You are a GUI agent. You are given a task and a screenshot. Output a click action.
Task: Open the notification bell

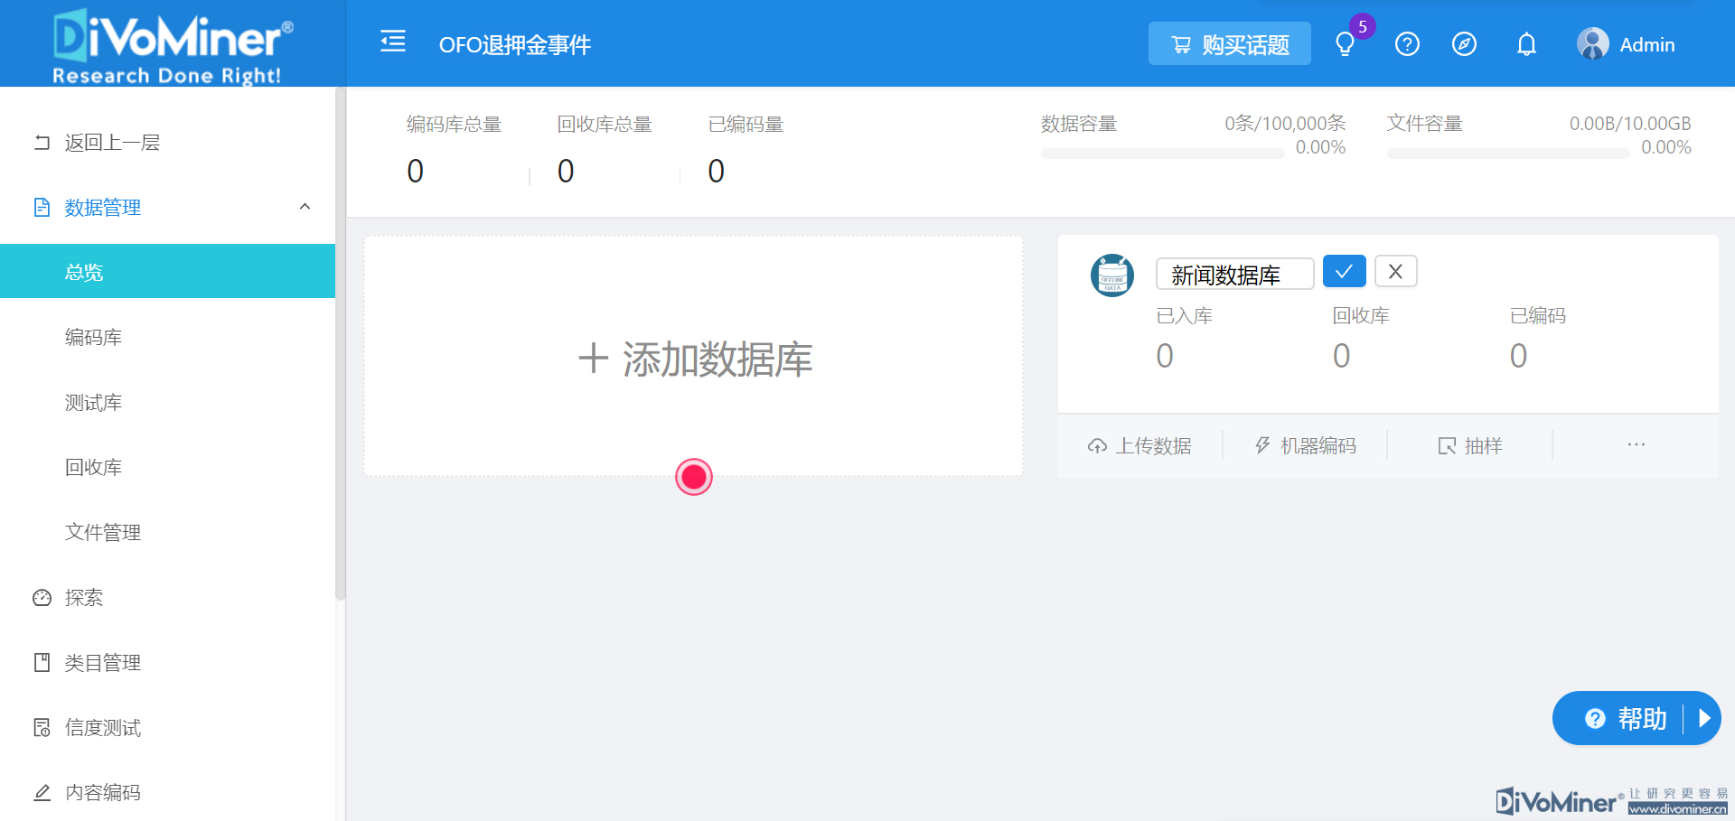tap(1525, 43)
